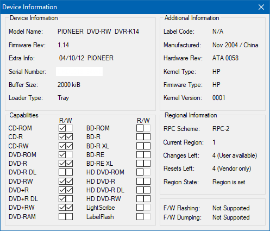Image resolution: width=270 pixels, height=231 pixels.
Task: Toggle the CD-RW read checkbox
Action: [62, 146]
